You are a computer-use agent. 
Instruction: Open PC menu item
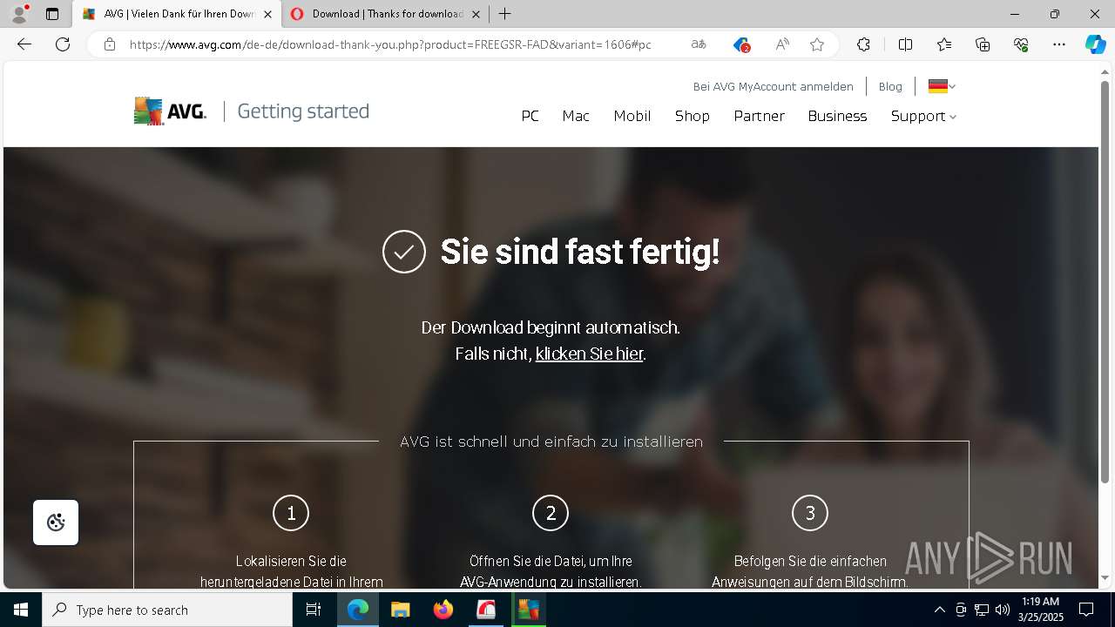pyautogui.click(x=530, y=116)
